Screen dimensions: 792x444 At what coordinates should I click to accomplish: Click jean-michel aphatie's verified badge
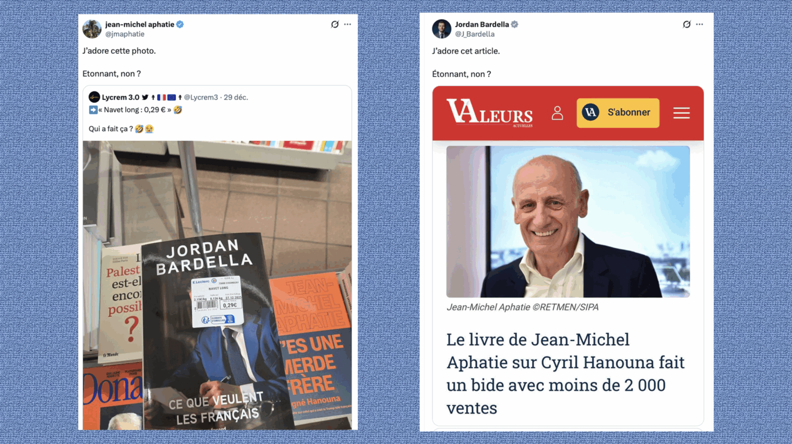(180, 24)
